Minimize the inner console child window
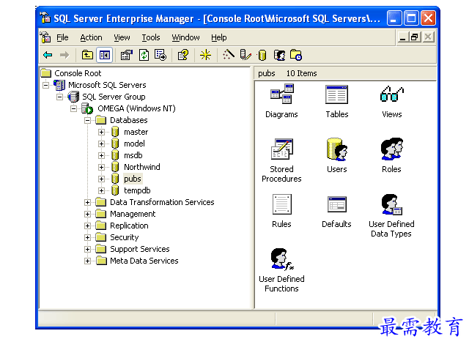Image resolution: width=469 pixels, height=350 pixels. 403,37
